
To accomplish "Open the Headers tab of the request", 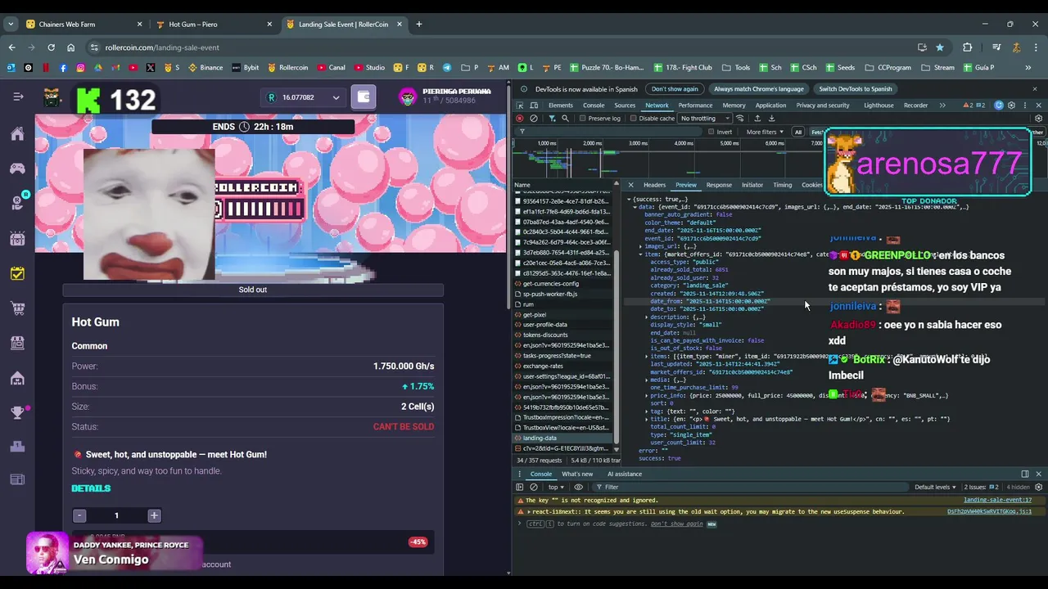I will coord(654,185).
